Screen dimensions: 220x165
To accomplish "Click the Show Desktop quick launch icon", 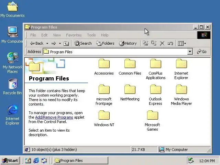I will point(28,161).
